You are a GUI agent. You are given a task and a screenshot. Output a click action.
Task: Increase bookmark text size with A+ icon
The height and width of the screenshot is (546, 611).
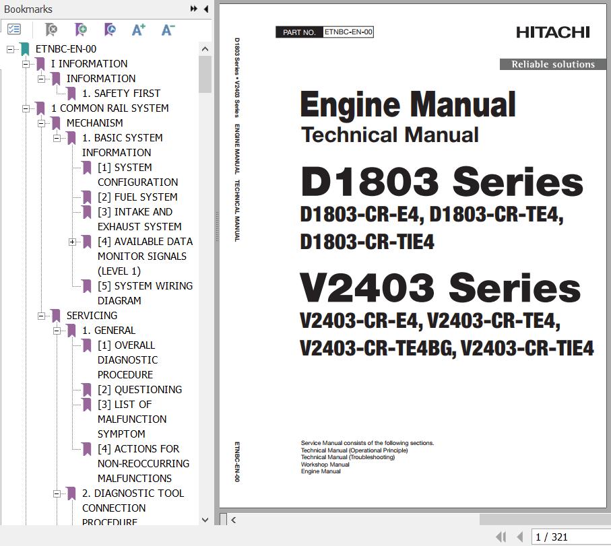coord(138,30)
